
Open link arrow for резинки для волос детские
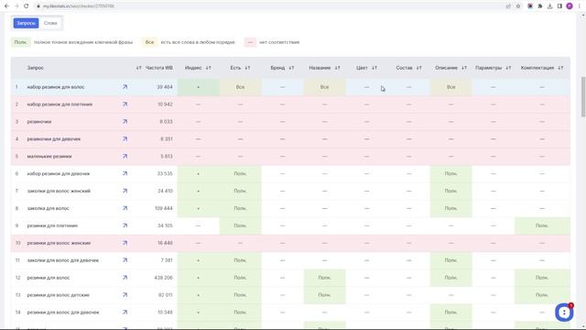click(125, 295)
